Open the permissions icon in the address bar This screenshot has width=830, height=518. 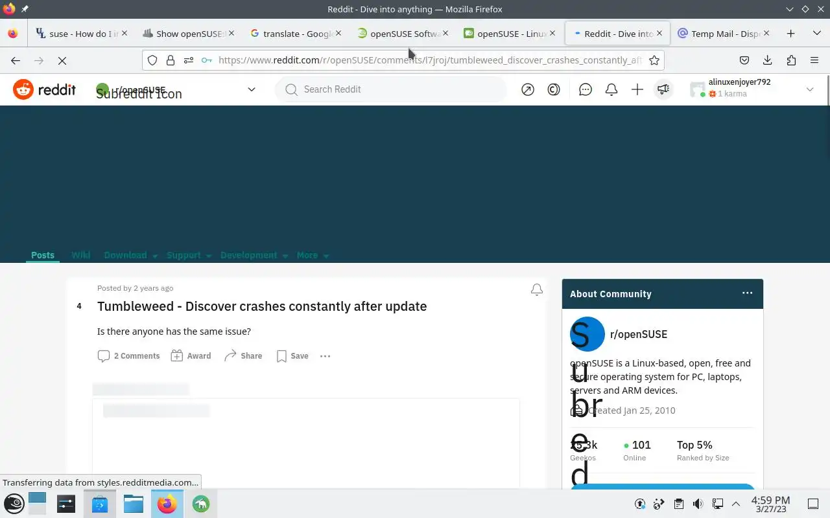pos(188,60)
